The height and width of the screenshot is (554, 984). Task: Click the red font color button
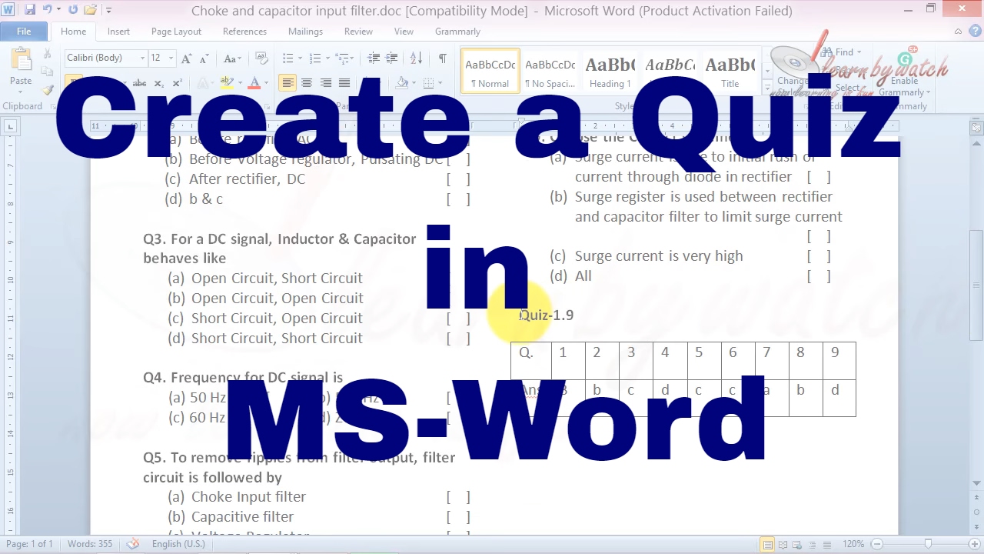tap(254, 83)
